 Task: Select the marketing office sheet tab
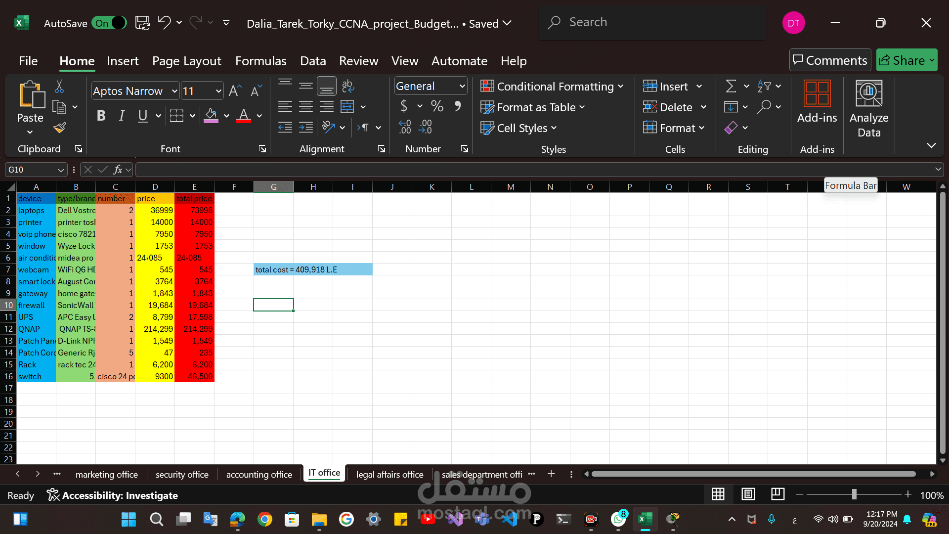107,474
